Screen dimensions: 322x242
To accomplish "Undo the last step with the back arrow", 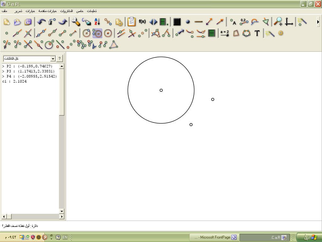I will tap(41, 22).
